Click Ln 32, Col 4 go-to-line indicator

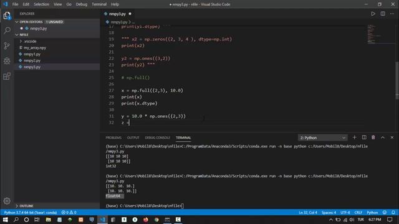307,212
